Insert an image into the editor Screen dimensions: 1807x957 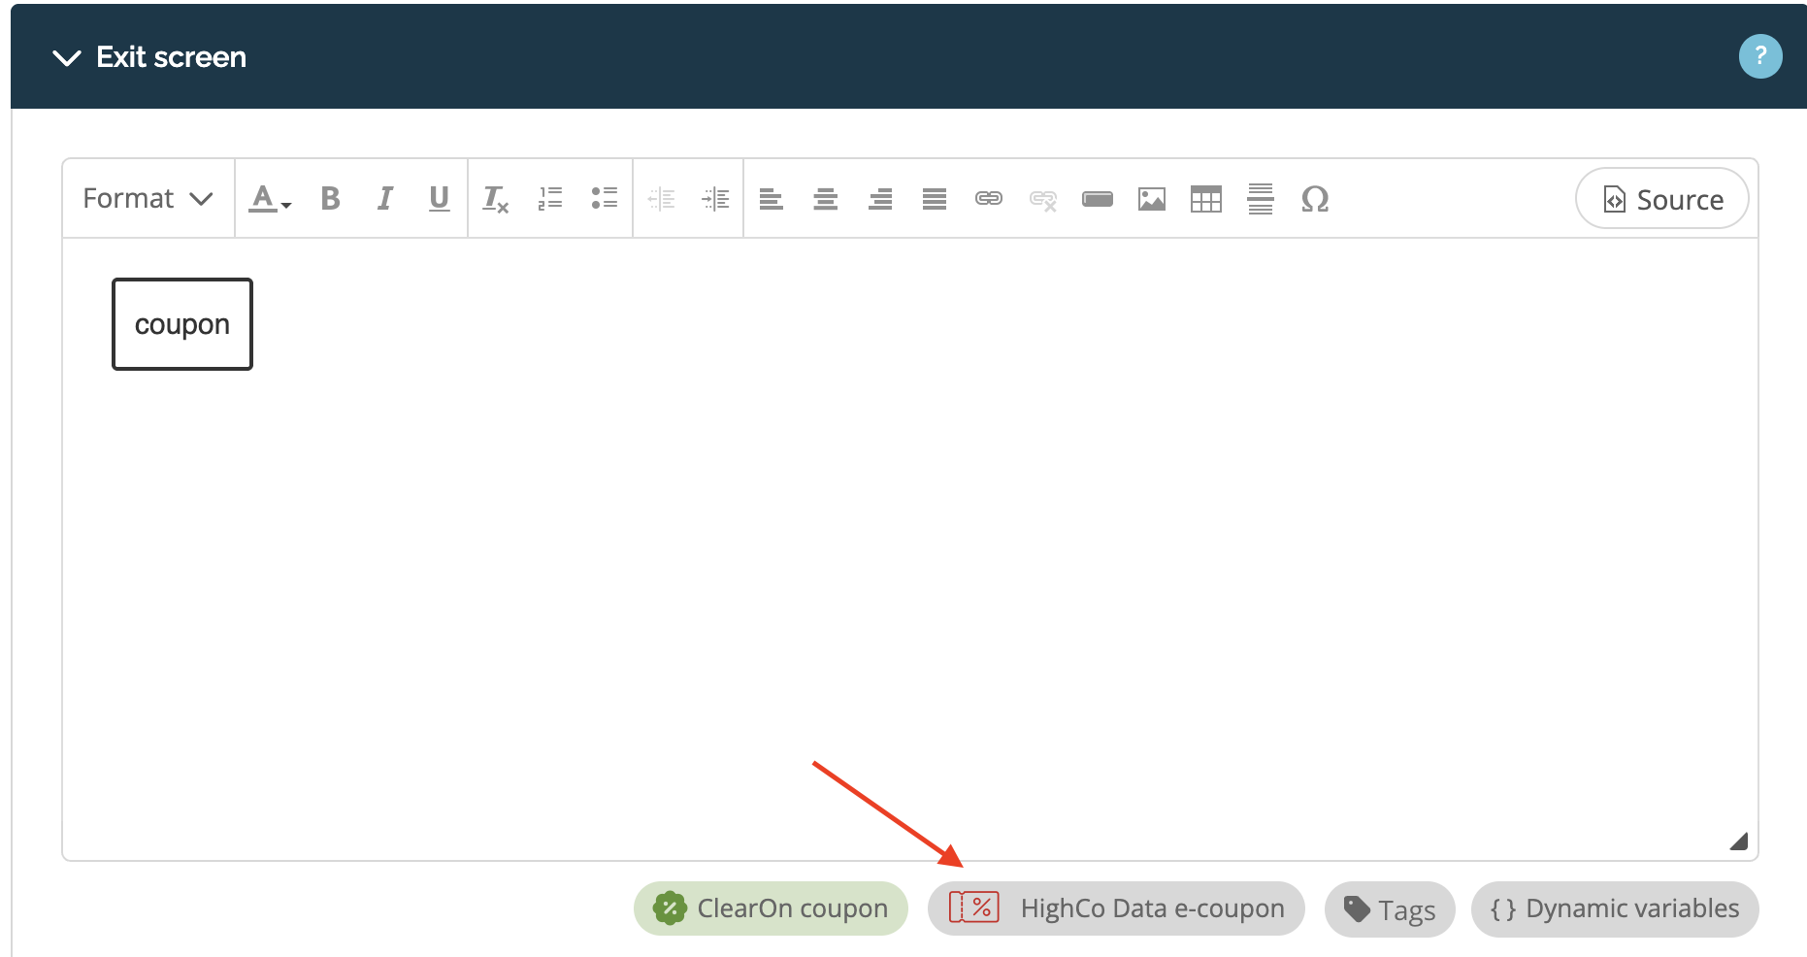[x=1152, y=199]
